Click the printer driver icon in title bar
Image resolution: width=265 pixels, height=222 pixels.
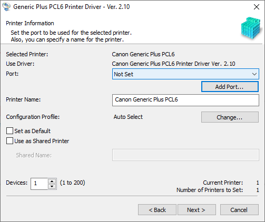(6, 7)
